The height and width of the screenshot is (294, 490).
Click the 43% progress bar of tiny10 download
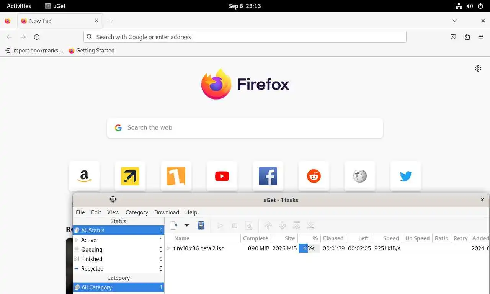(x=309, y=248)
